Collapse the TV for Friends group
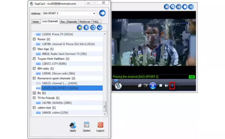225x139 pixels. 34,98
